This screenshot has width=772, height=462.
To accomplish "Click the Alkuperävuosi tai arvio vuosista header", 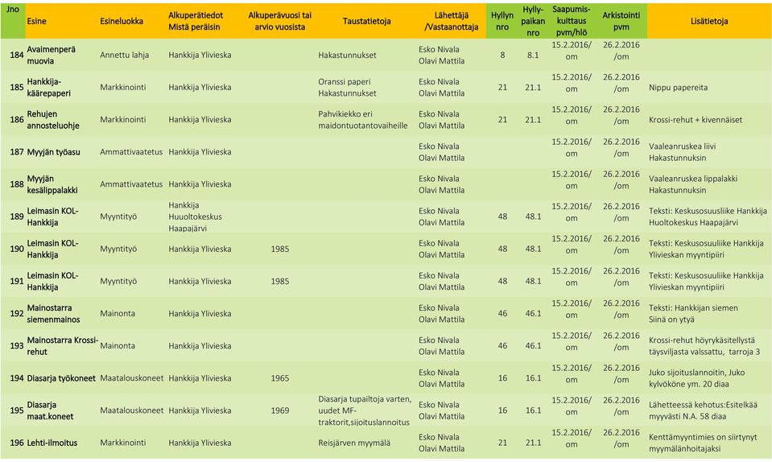I will click(x=279, y=21).
